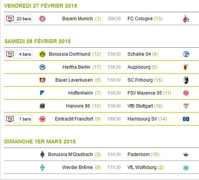Click the FC Cologne goat crest
This screenshot has height=180, width=199.
(186, 19)
